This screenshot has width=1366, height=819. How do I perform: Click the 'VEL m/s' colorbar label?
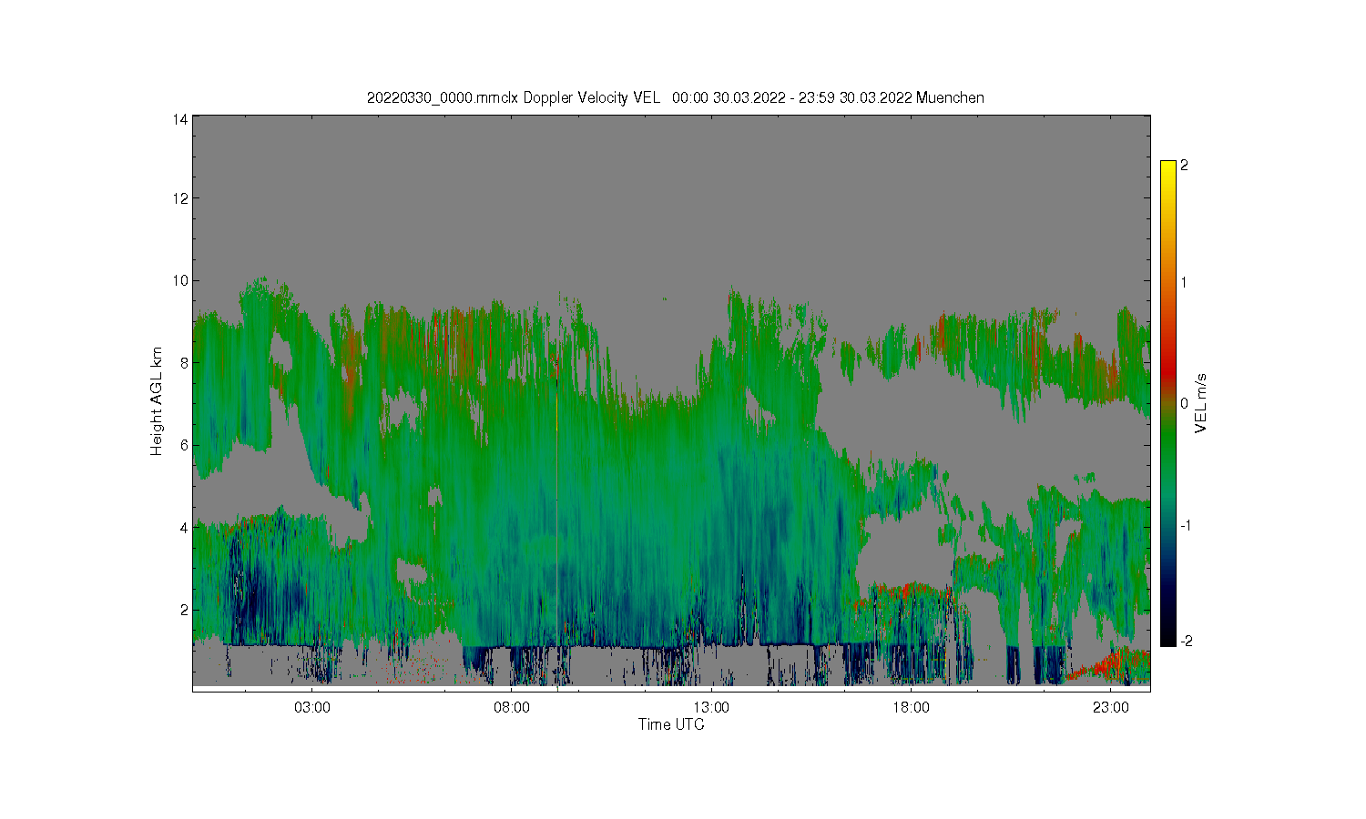click(1201, 403)
